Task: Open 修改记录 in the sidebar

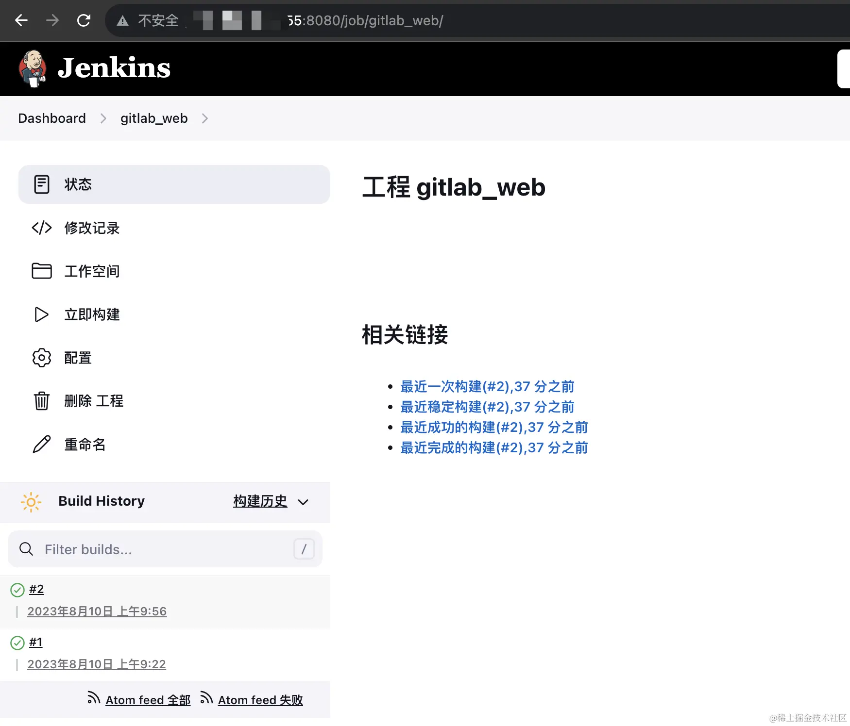Action: pos(174,228)
